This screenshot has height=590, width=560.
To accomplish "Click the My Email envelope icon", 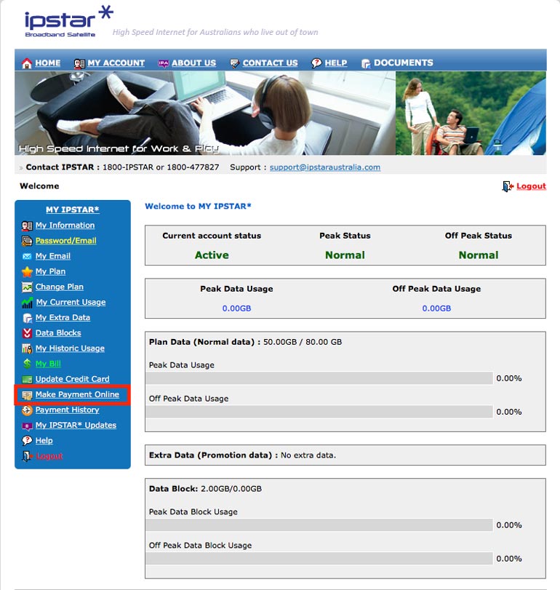I will click(27, 257).
